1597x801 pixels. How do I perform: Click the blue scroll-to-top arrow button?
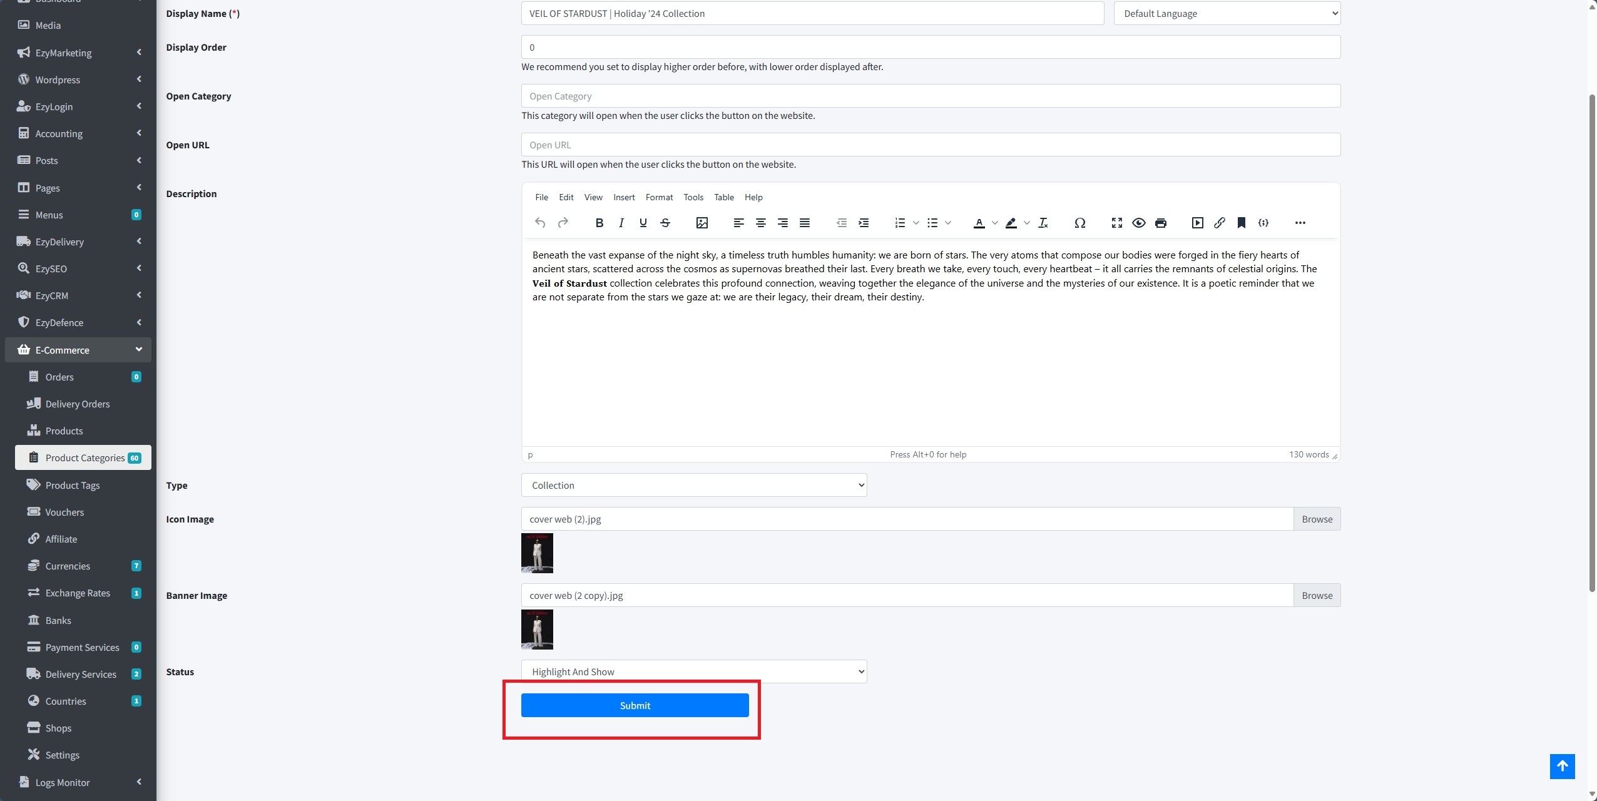[1562, 766]
